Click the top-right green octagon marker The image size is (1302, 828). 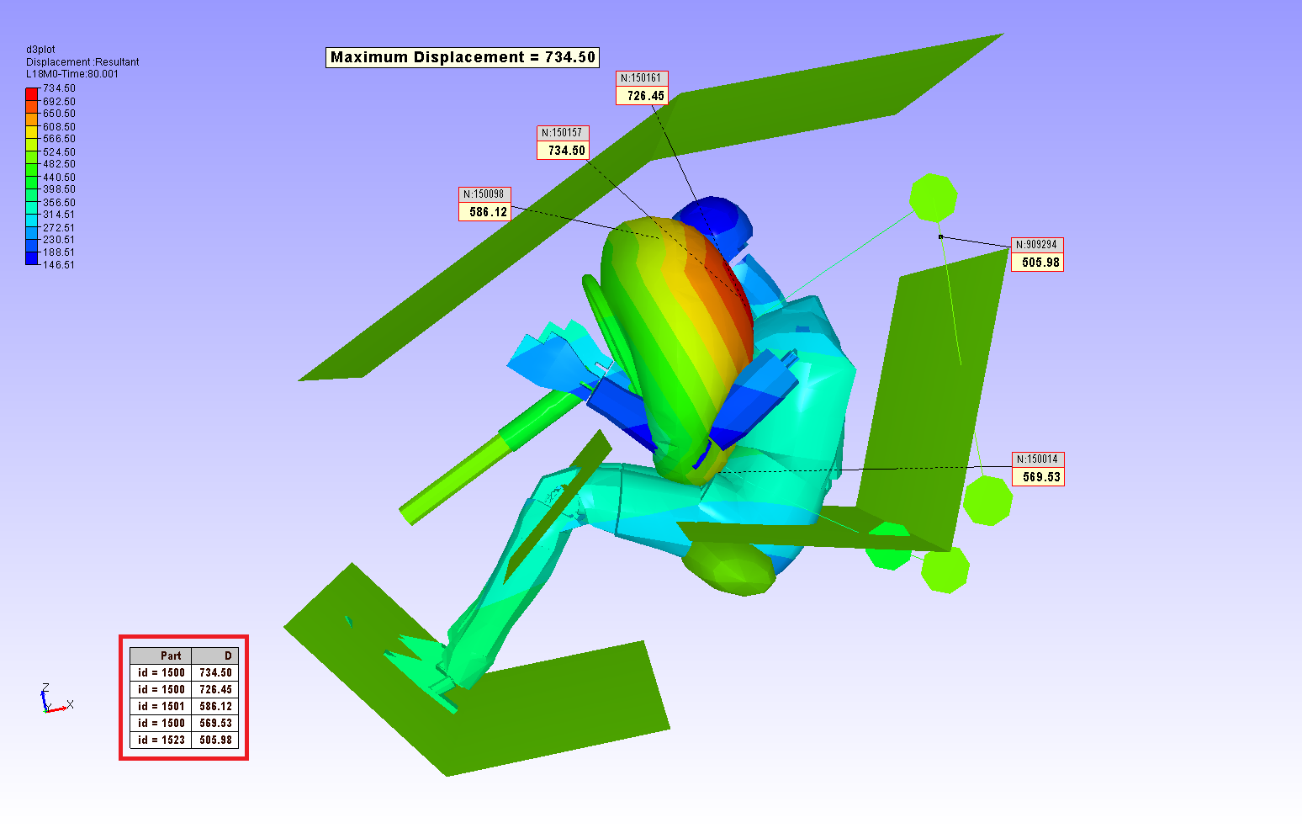(933, 198)
